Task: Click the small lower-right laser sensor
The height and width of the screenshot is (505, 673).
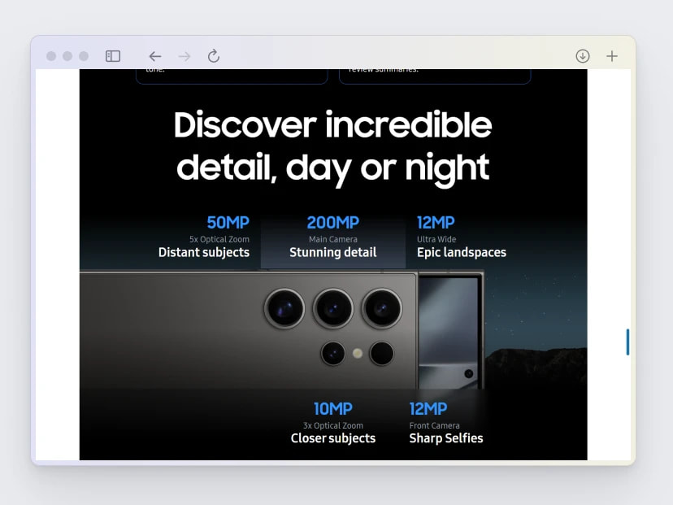Action: [381, 354]
